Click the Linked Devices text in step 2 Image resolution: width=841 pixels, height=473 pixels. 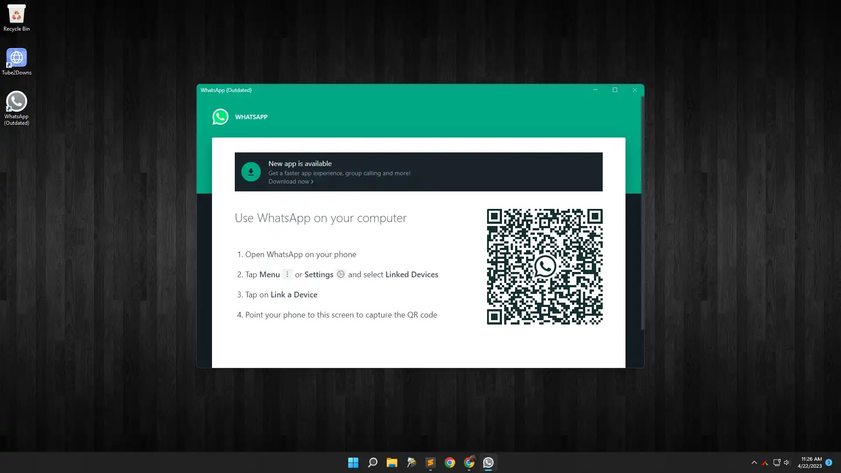pos(412,275)
